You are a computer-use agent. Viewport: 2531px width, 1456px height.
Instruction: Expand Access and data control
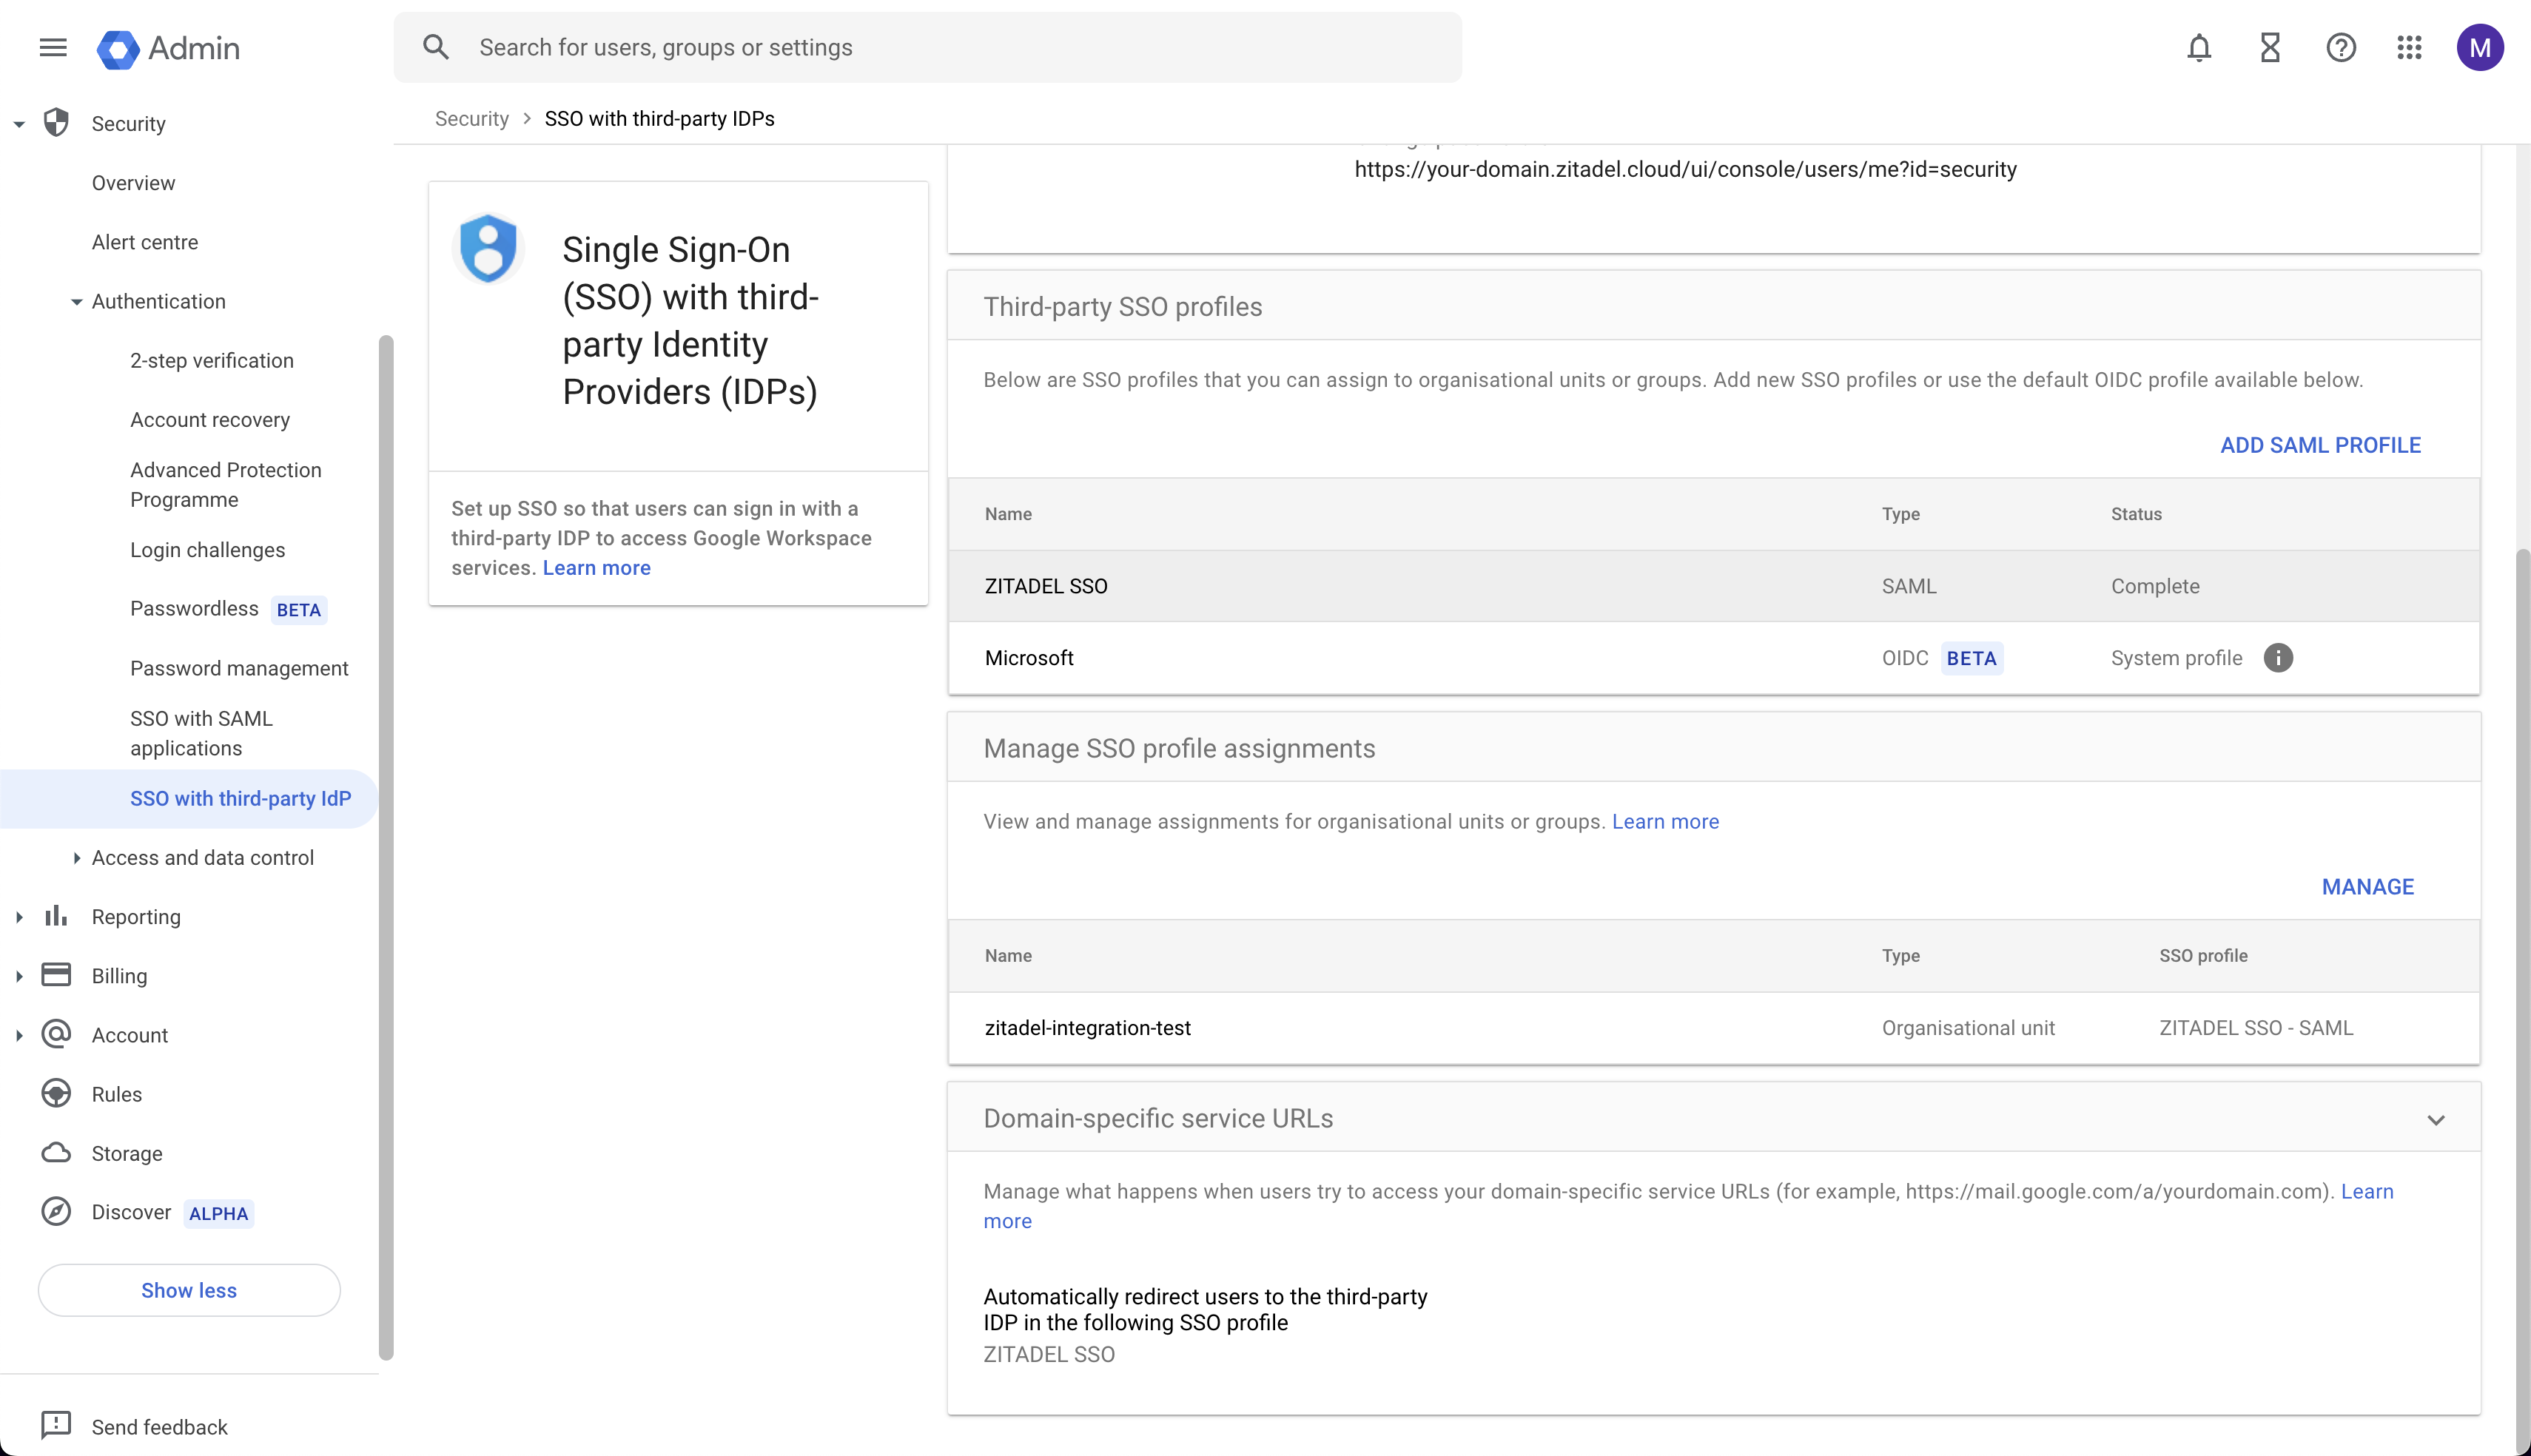(77, 857)
